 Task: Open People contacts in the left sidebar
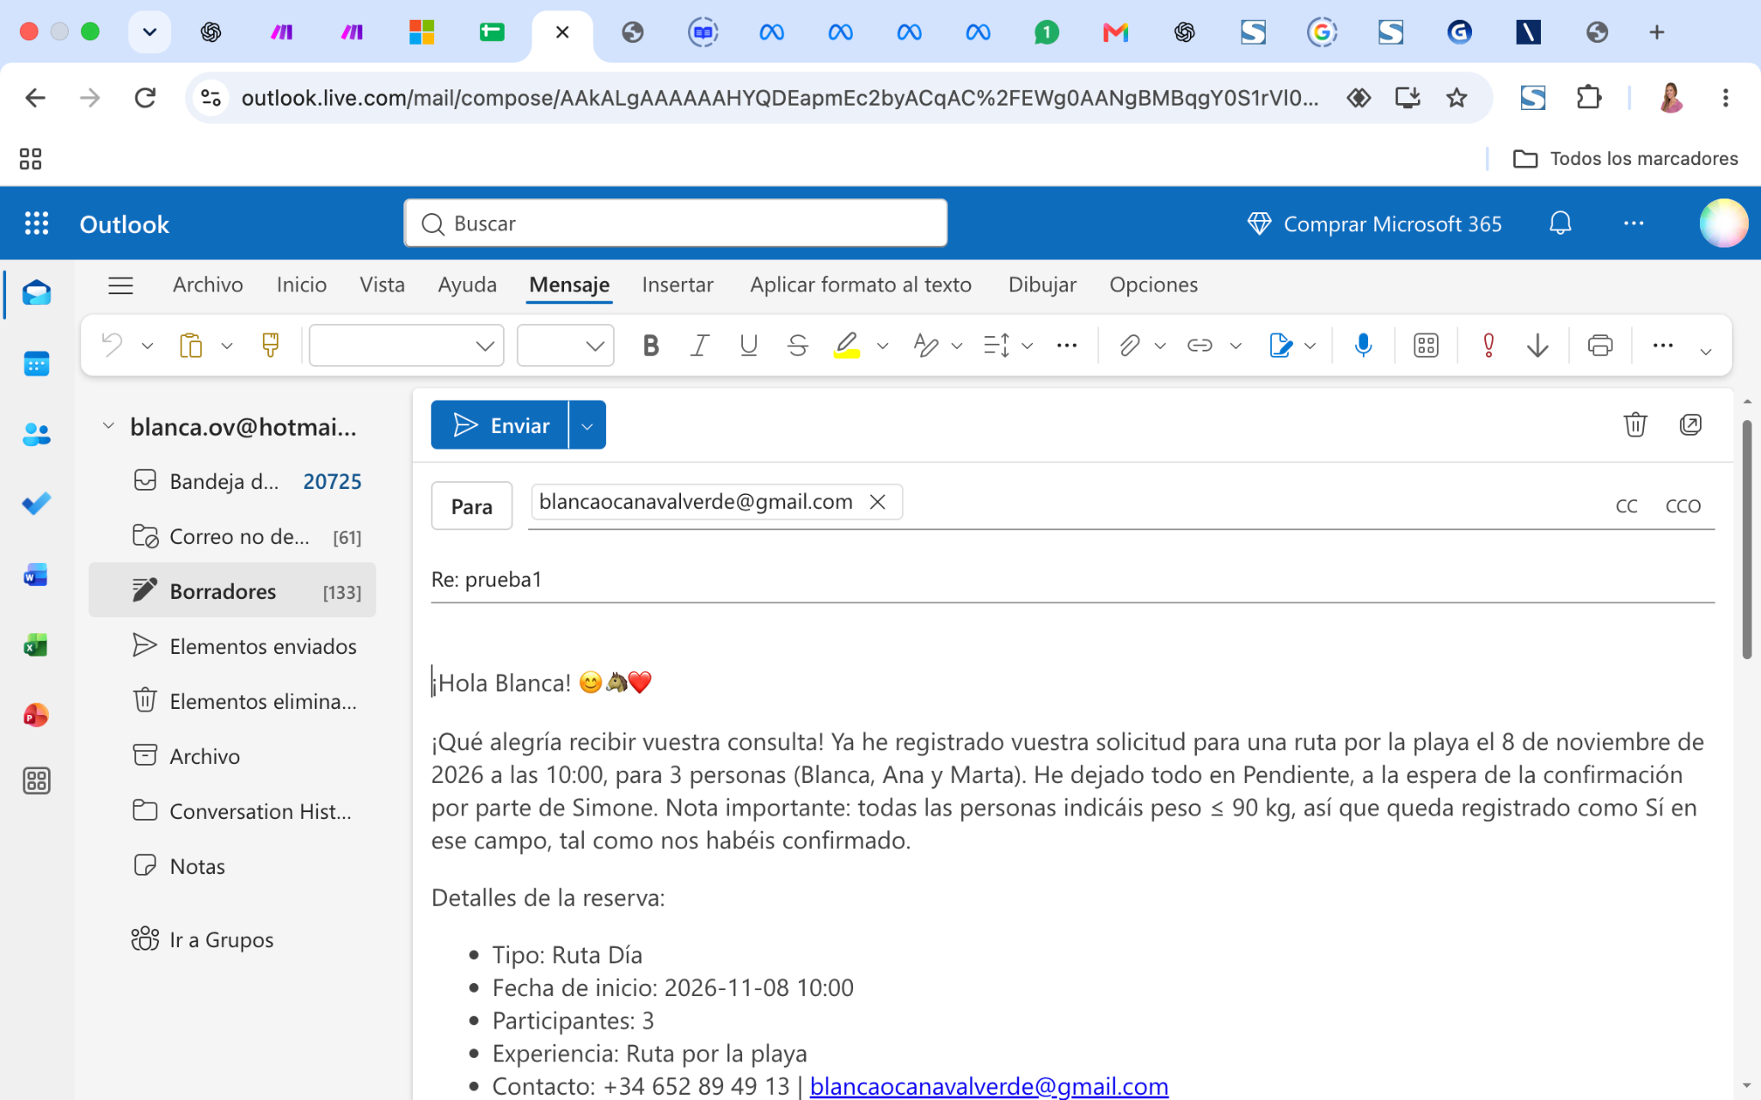(x=36, y=434)
